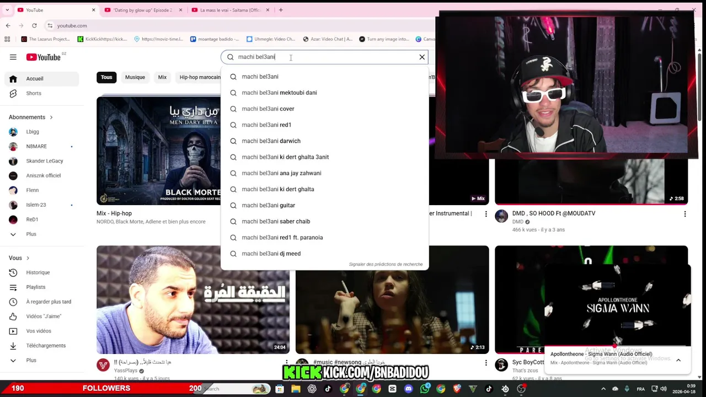The height and width of the screenshot is (397, 706).
Task: Choose suggestion "machi bel3ani guitar"
Action: pos(324,205)
